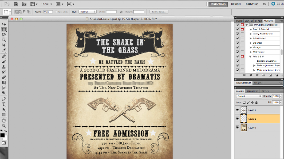Select the Hand tool
The width and height of the screenshot is (284, 159).
tap(4, 121)
